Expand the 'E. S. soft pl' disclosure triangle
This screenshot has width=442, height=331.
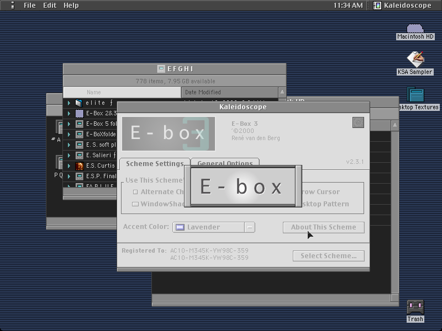click(x=69, y=145)
